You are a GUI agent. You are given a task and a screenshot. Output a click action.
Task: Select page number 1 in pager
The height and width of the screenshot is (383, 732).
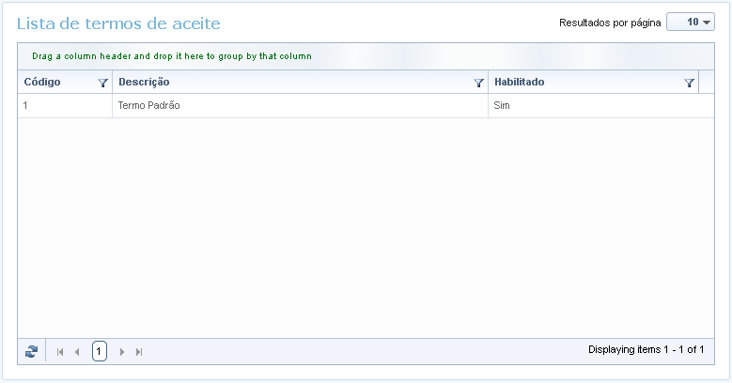(100, 351)
